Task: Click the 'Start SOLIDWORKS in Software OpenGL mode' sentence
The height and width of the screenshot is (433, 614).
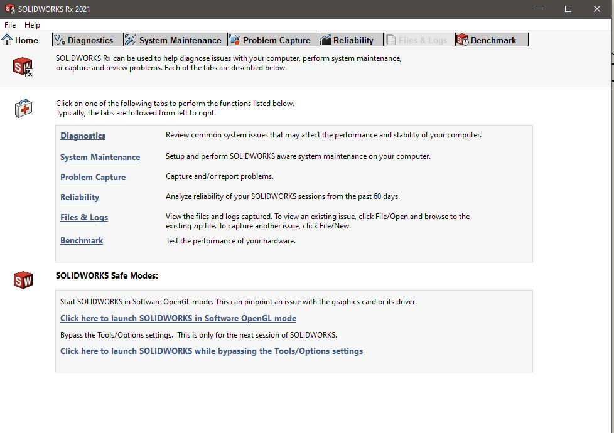Action: [x=239, y=302]
